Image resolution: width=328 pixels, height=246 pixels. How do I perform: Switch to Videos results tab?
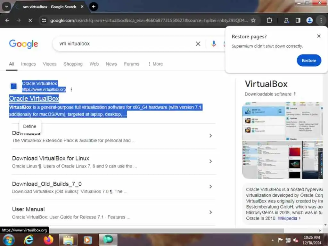coord(50,64)
